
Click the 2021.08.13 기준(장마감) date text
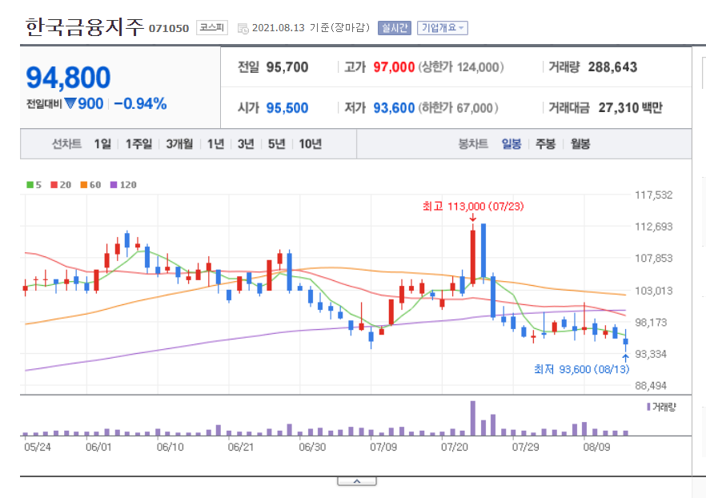(311, 28)
